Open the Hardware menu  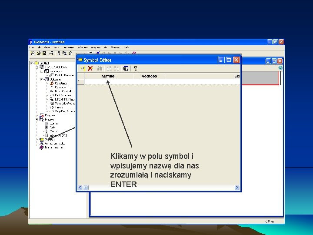69,47
